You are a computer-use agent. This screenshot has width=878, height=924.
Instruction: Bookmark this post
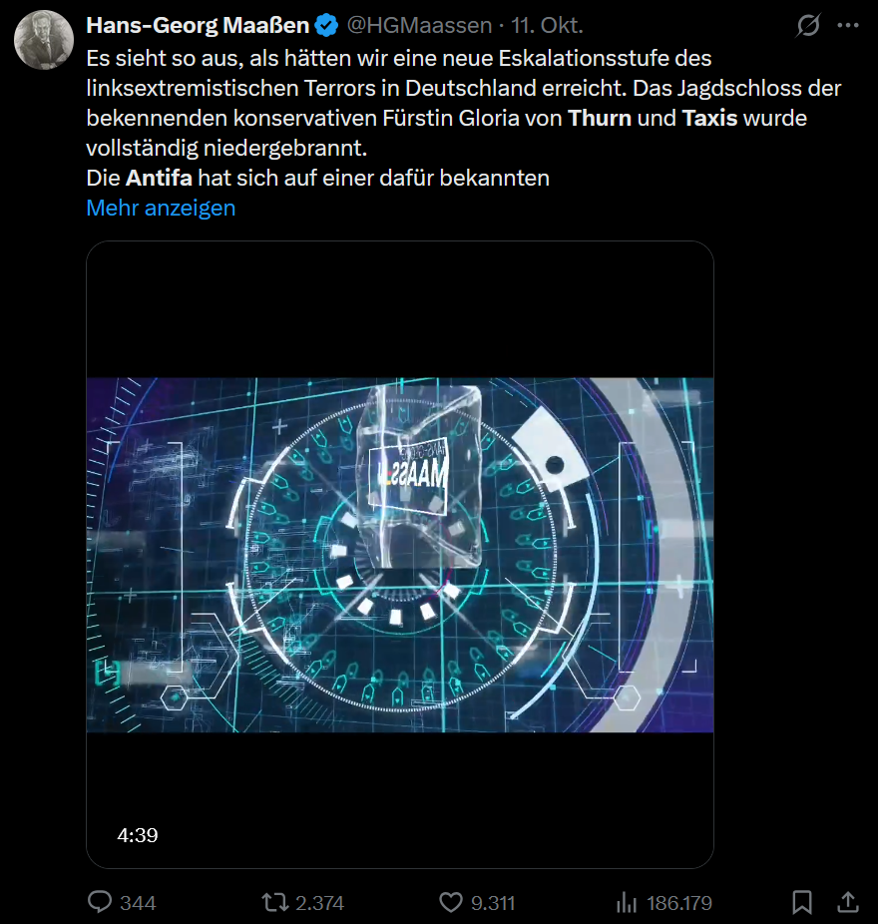pos(802,902)
